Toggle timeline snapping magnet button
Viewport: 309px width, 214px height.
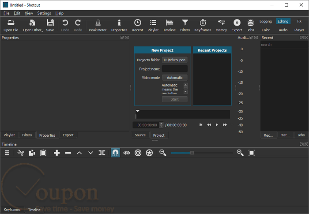click(x=116, y=153)
